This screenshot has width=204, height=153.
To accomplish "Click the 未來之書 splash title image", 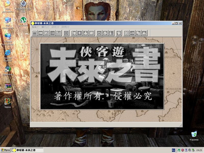I will click(x=102, y=76).
